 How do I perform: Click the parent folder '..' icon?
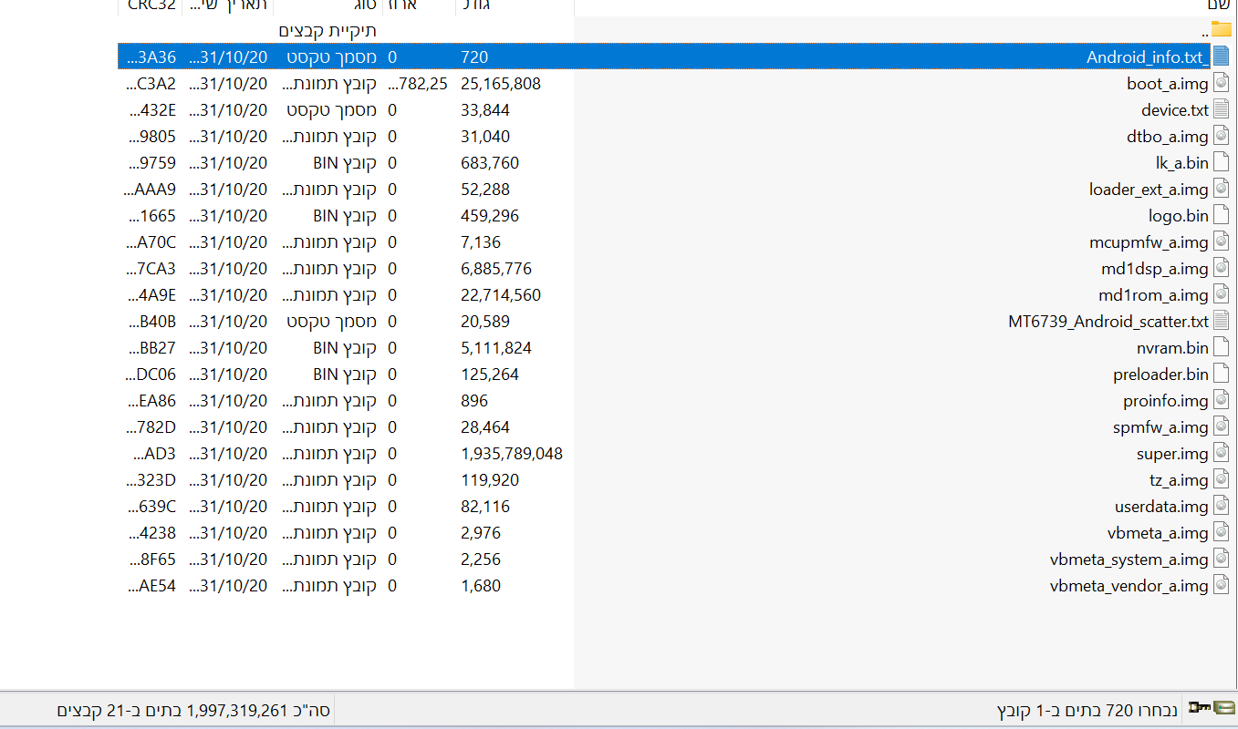(x=1221, y=30)
